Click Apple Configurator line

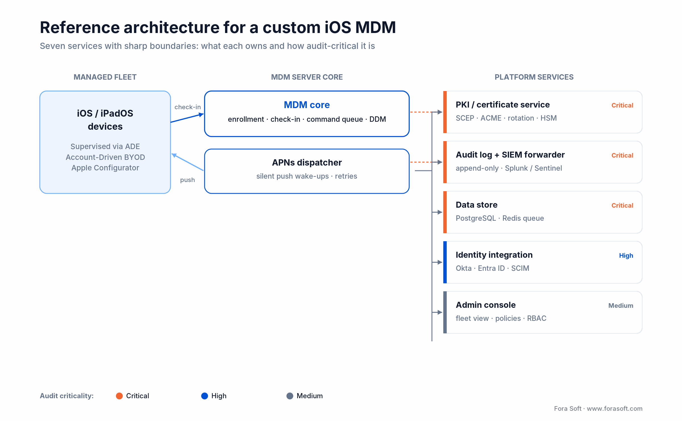[105, 168]
